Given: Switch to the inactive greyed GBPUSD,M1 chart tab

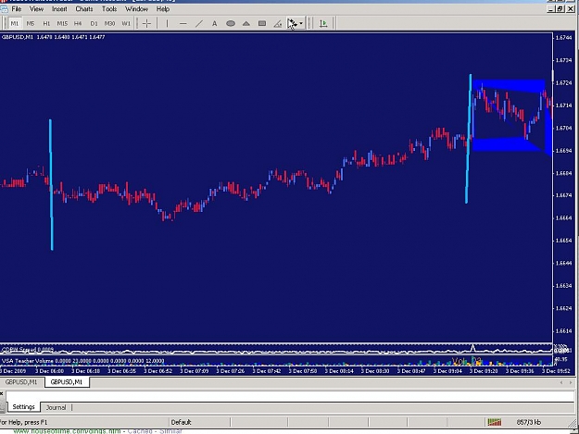Looking at the screenshot, I should coord(21,382).
